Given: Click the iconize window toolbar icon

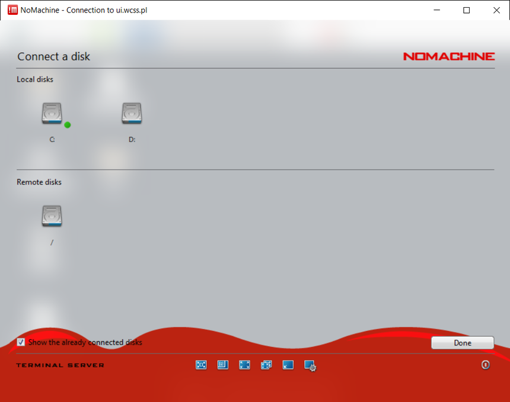Looking at the screenshot, I should 288,365.
